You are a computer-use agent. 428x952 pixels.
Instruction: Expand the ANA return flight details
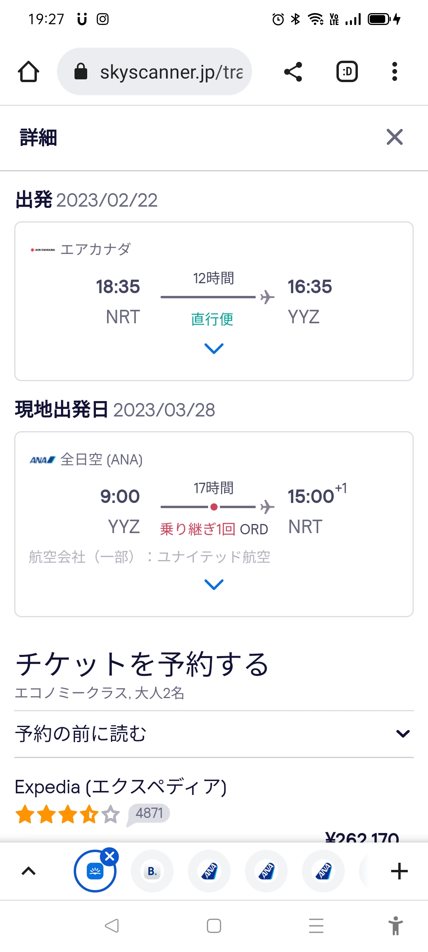[x=214, y=584]
